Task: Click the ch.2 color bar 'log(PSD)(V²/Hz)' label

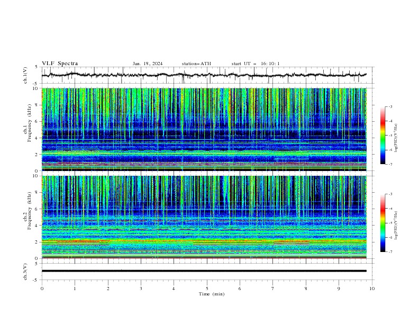Action: coord(396,226)
